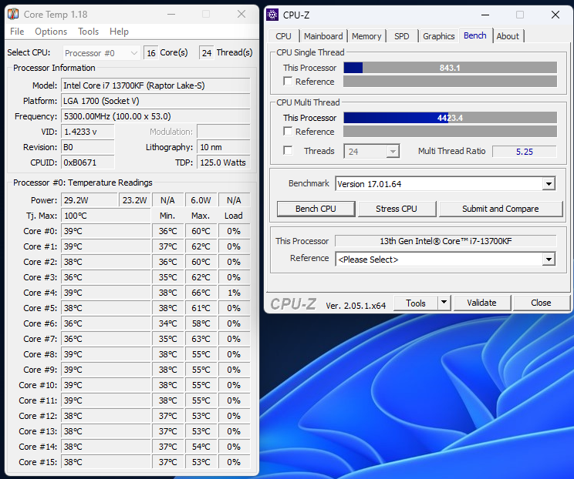Click the Close button at bottom of CPU-Z
Image resolution: width=574 pixels, height=479 pixels.
point(541,303)
